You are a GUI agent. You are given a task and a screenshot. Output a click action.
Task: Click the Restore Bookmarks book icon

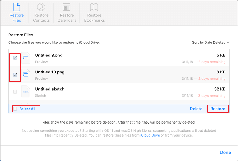(x=94, y=7)
